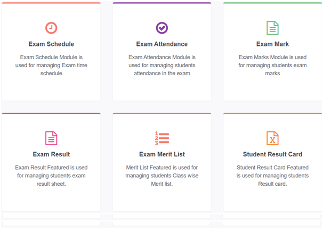
Task: Click the numbered list Exam Merit List icon
Action: pyautogui.click(x=162, y=138)
